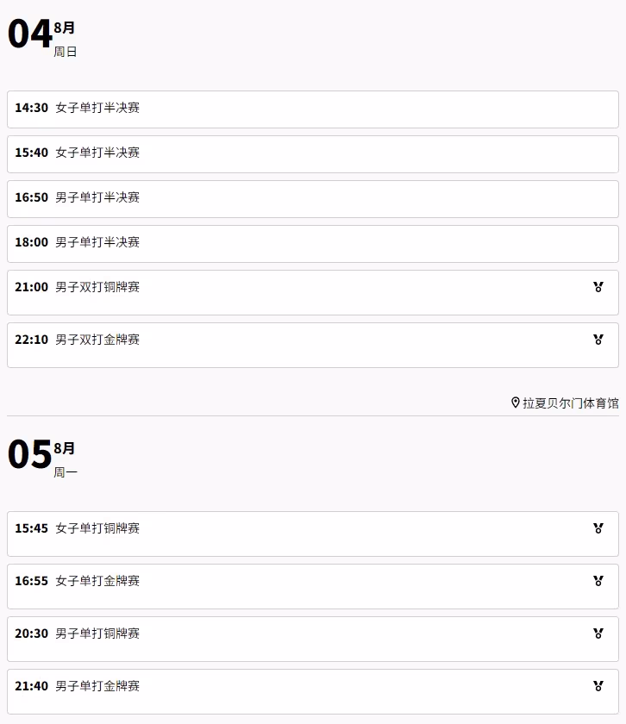
Task: Select the 16:55 女子单打金牌赛 entry
Action: [313, 586]
